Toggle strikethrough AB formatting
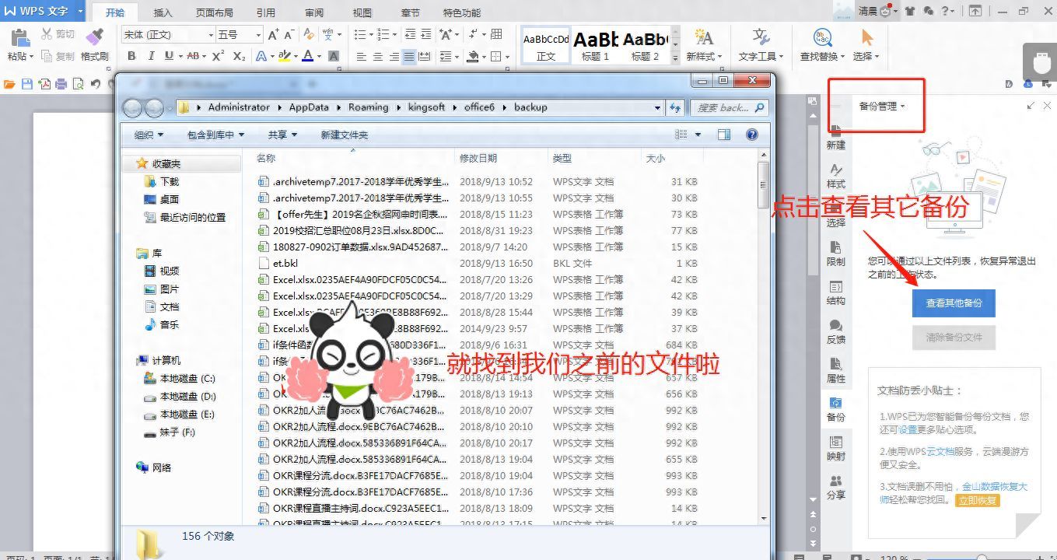1057x560 pixels. point(192,56)
